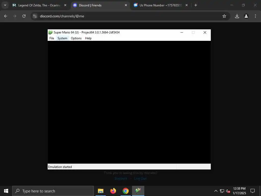Open the clock showing 12:38 PM
This screenshot has width=261, height=196.
(x=239, y=191)
